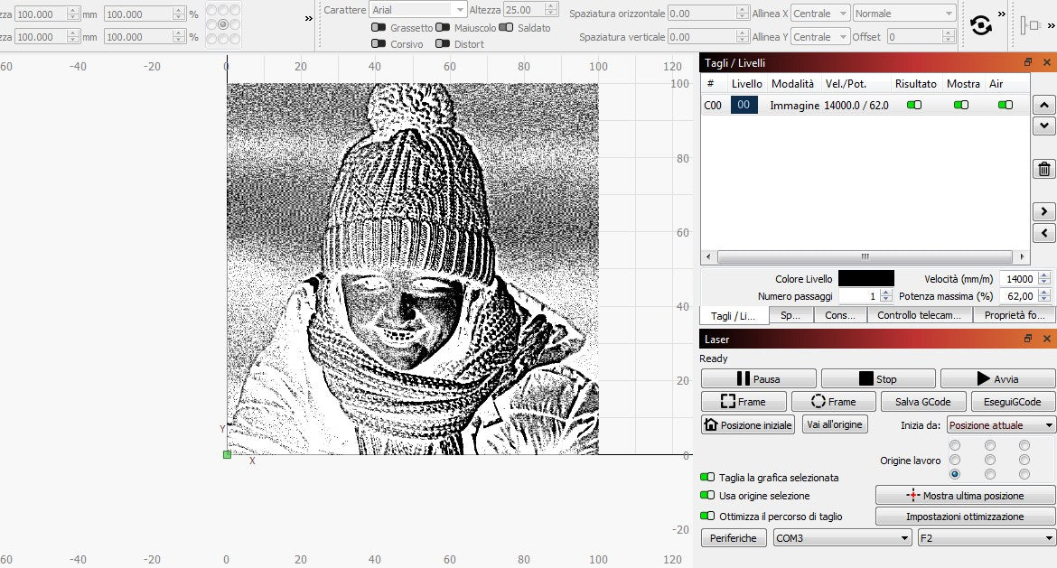Open Impostazioni ottimizzazione

coord(965,517)
